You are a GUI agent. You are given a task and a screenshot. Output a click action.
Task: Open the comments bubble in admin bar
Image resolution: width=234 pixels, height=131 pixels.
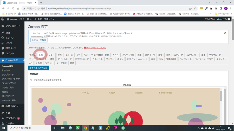click(x=29, y=19)
